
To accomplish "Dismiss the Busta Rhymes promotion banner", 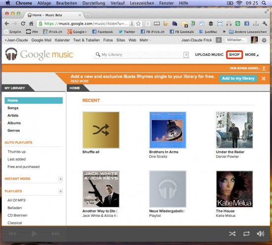I will point(264,79).
